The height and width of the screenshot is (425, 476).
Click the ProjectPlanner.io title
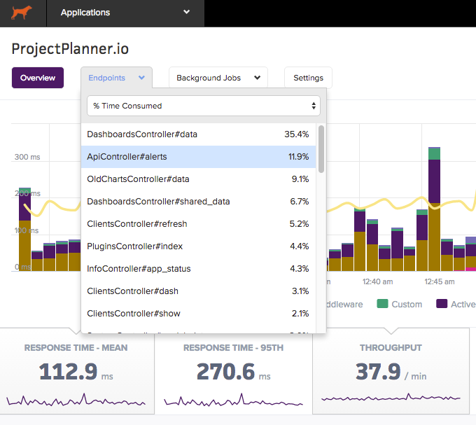point(70,48)
